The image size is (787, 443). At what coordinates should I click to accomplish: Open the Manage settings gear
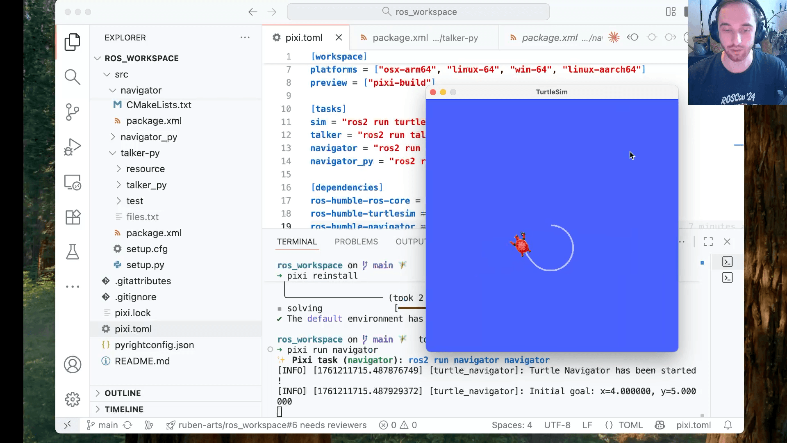click(x=73, y=399)
